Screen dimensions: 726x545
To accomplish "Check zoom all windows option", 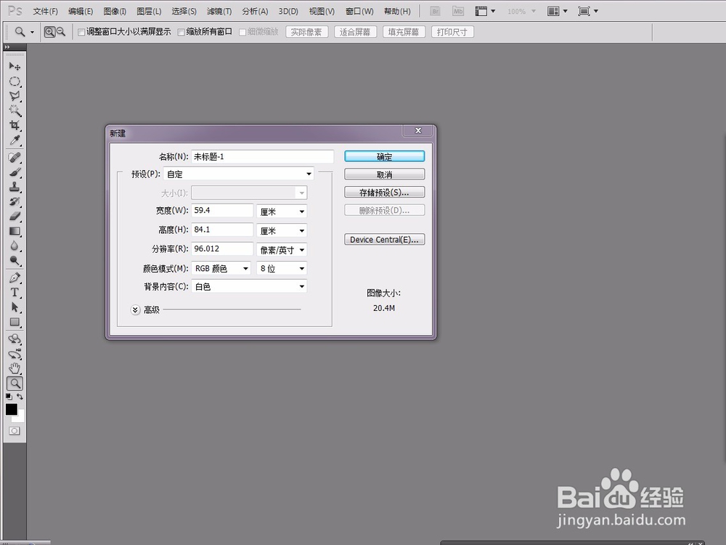I will (x=181, y=32).
